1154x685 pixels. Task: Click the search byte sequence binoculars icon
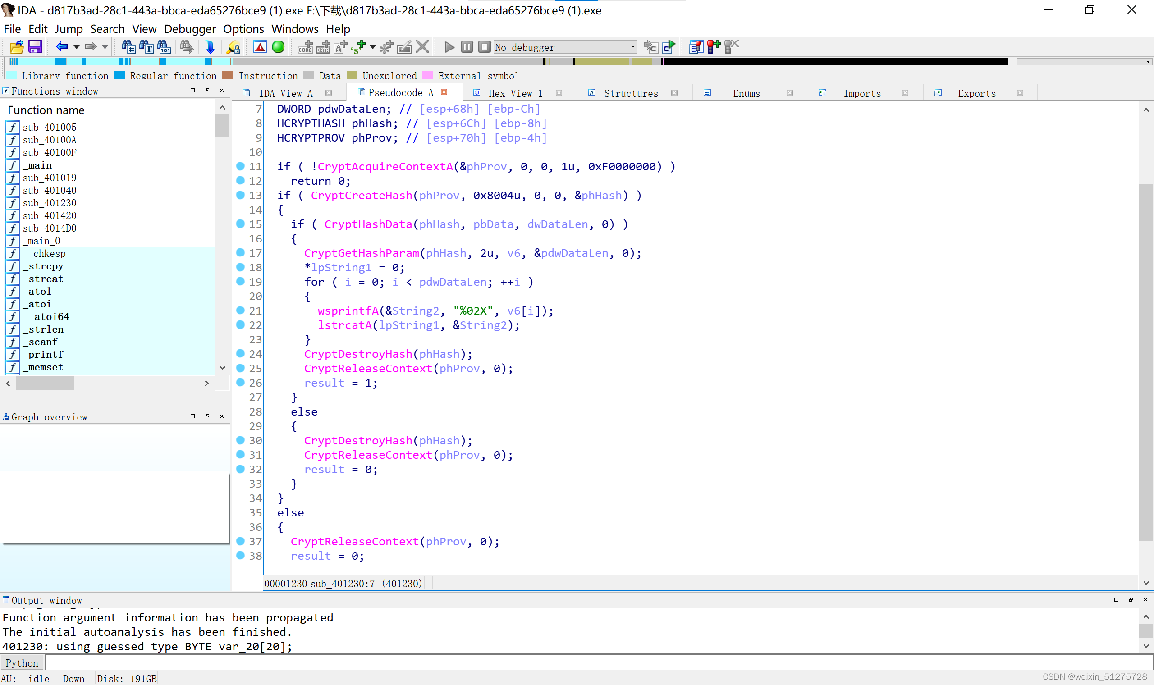pos(165,47)
